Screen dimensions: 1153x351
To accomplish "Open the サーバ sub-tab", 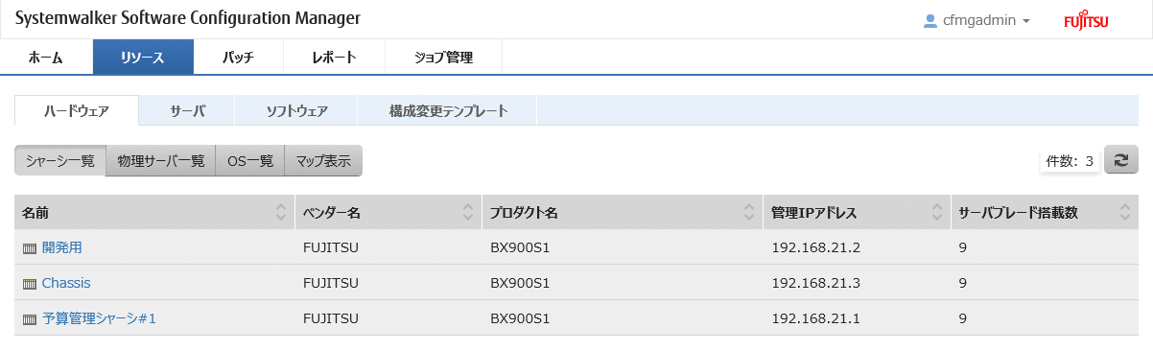I will (x=187, y=111).
